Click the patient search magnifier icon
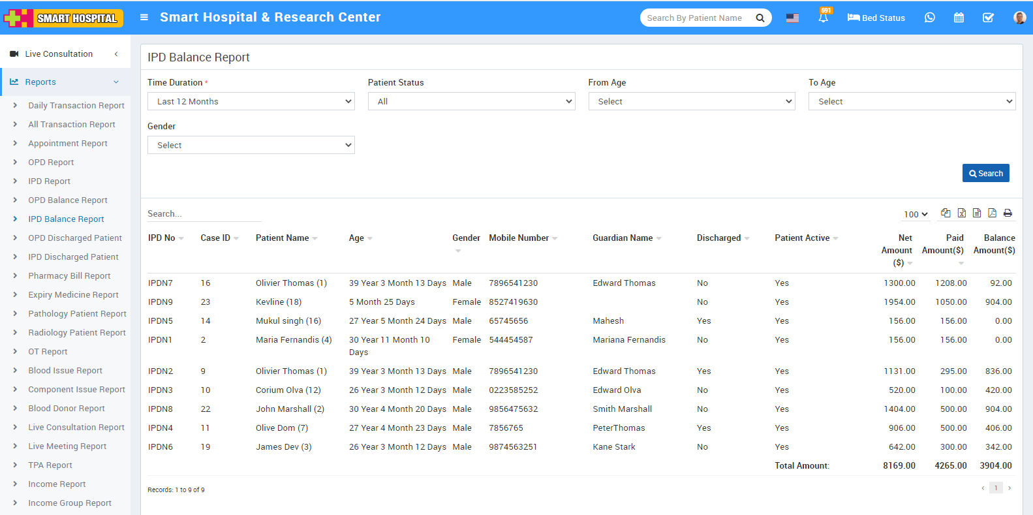 (760, 18)
